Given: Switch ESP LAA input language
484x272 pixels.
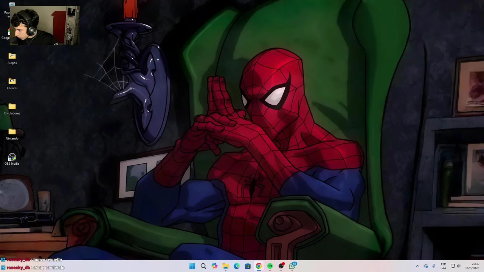Looking at the screenshot, I should pos(443,266).
